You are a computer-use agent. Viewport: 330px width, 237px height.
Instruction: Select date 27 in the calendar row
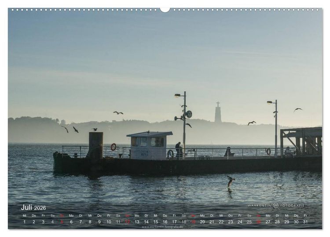(268, 222)
